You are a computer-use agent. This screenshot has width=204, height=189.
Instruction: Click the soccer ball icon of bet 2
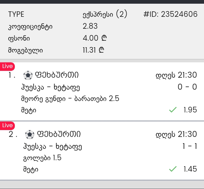(30, 135)
